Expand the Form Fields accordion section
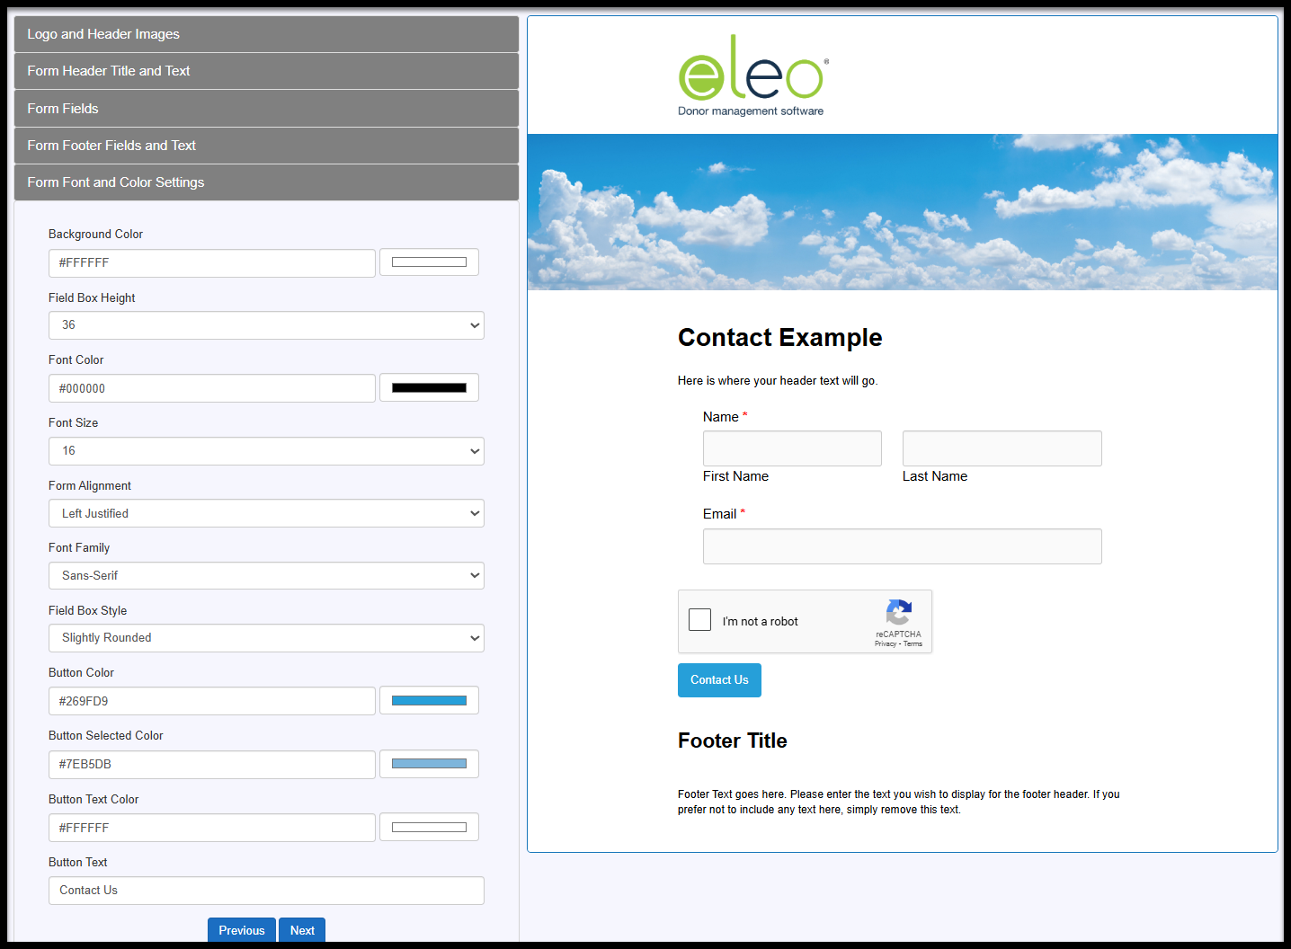The height and width of the screenshot is (949, 1291). [266, 109]
